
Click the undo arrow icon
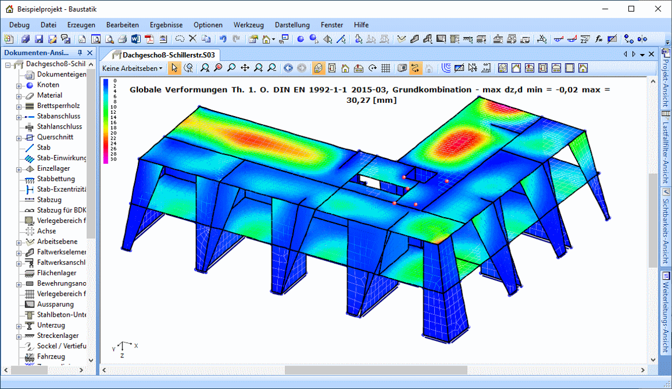[x=223, y=39]
